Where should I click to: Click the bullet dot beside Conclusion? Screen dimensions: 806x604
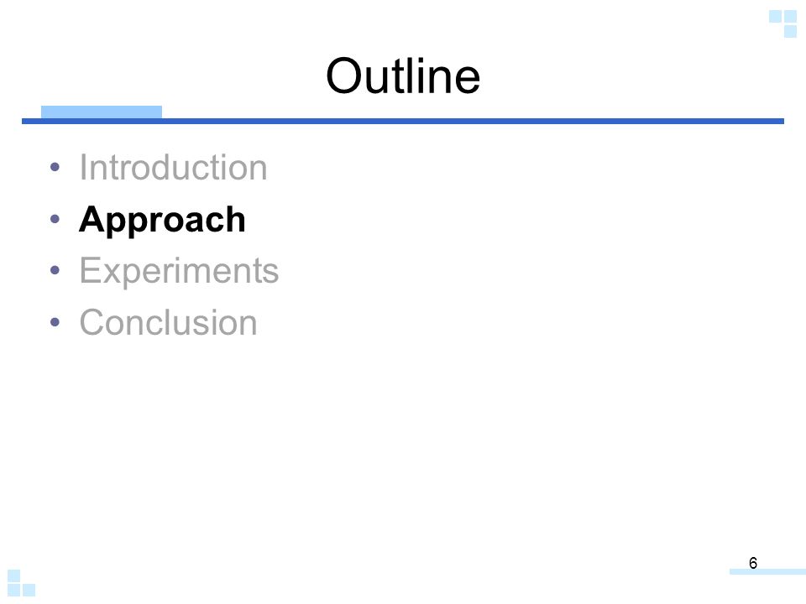(55, 322)
